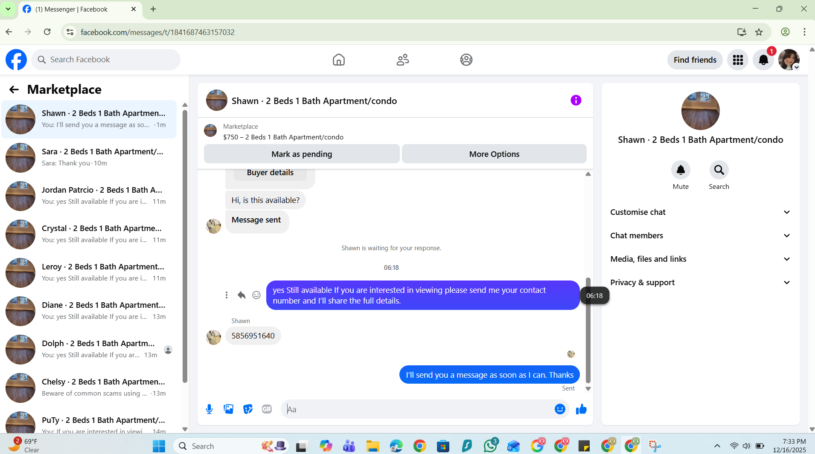Open the $750 – 2 Beds listing link
The image size is (815, 454).
(283, 137)
